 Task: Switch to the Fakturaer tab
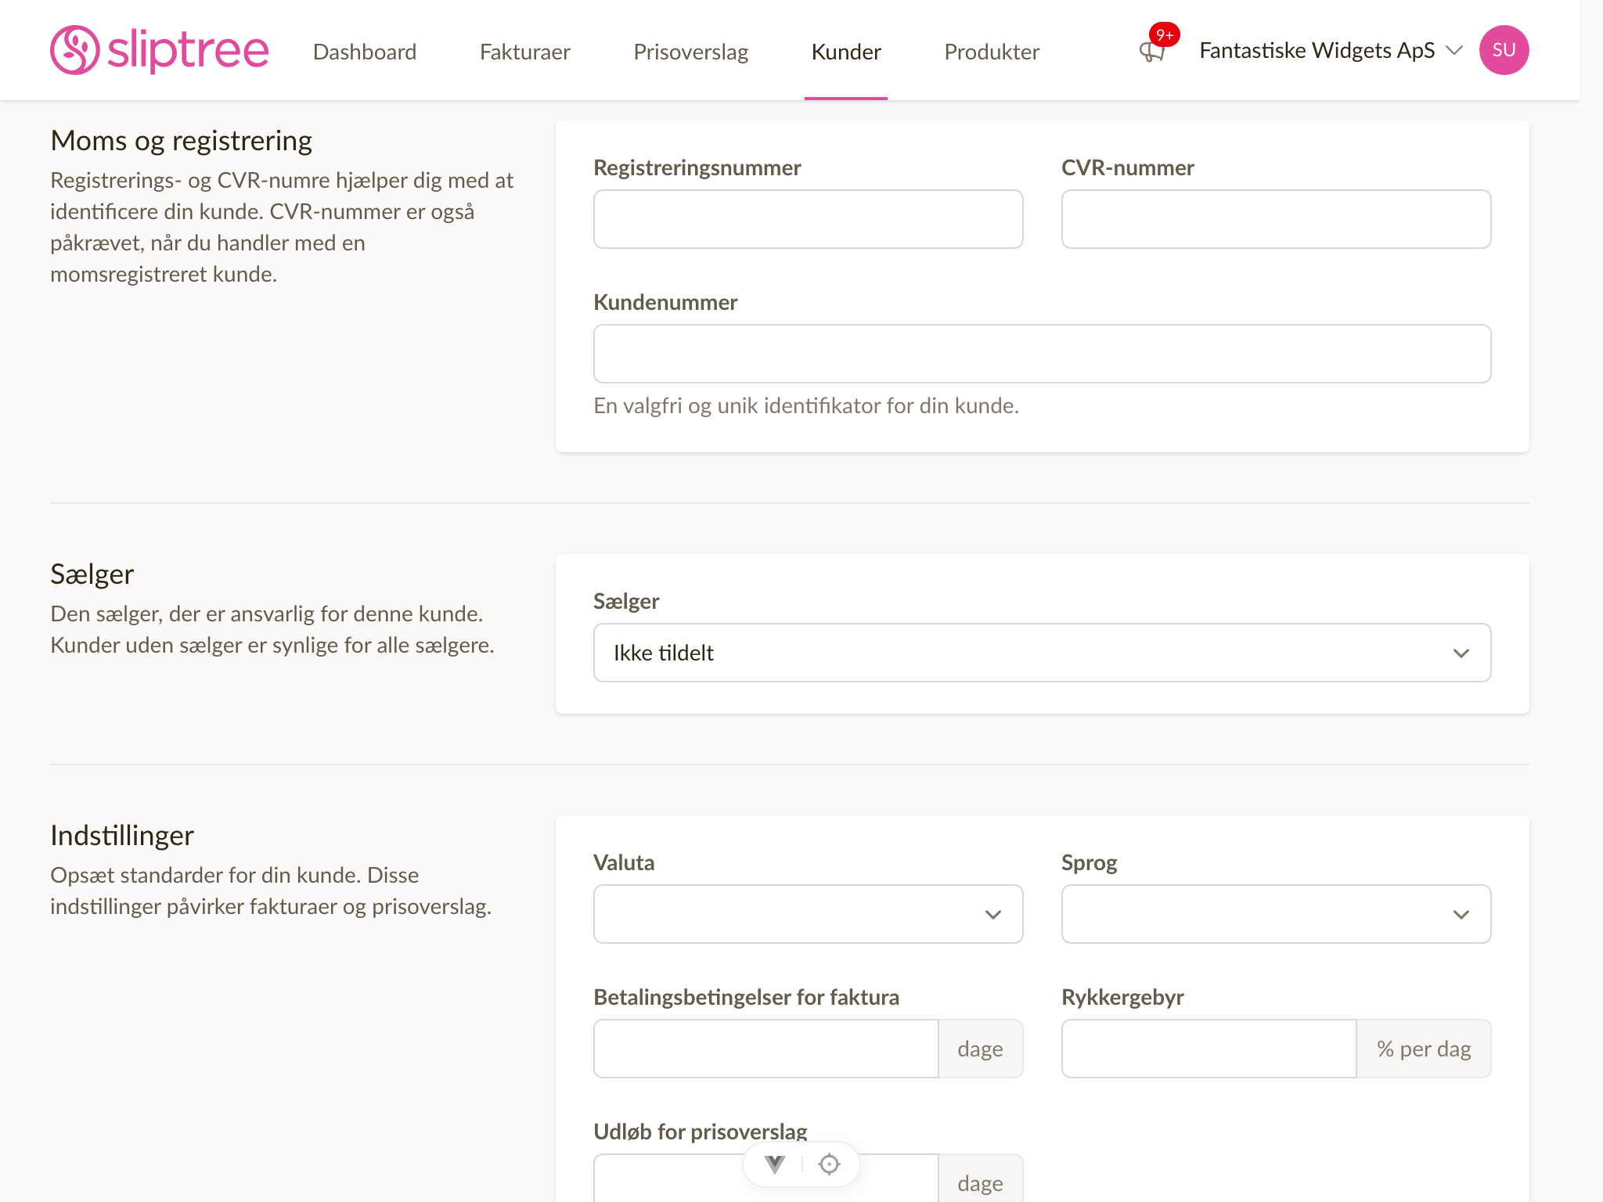tap(524, 52)
